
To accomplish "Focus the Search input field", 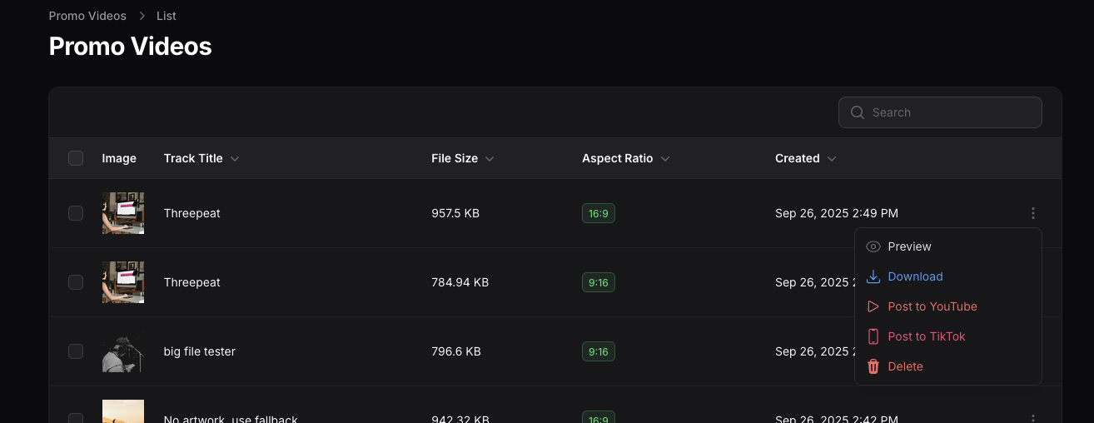I will point(940,112).
